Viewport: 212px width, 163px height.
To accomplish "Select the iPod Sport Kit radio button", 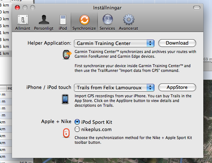I will [77, 122].
